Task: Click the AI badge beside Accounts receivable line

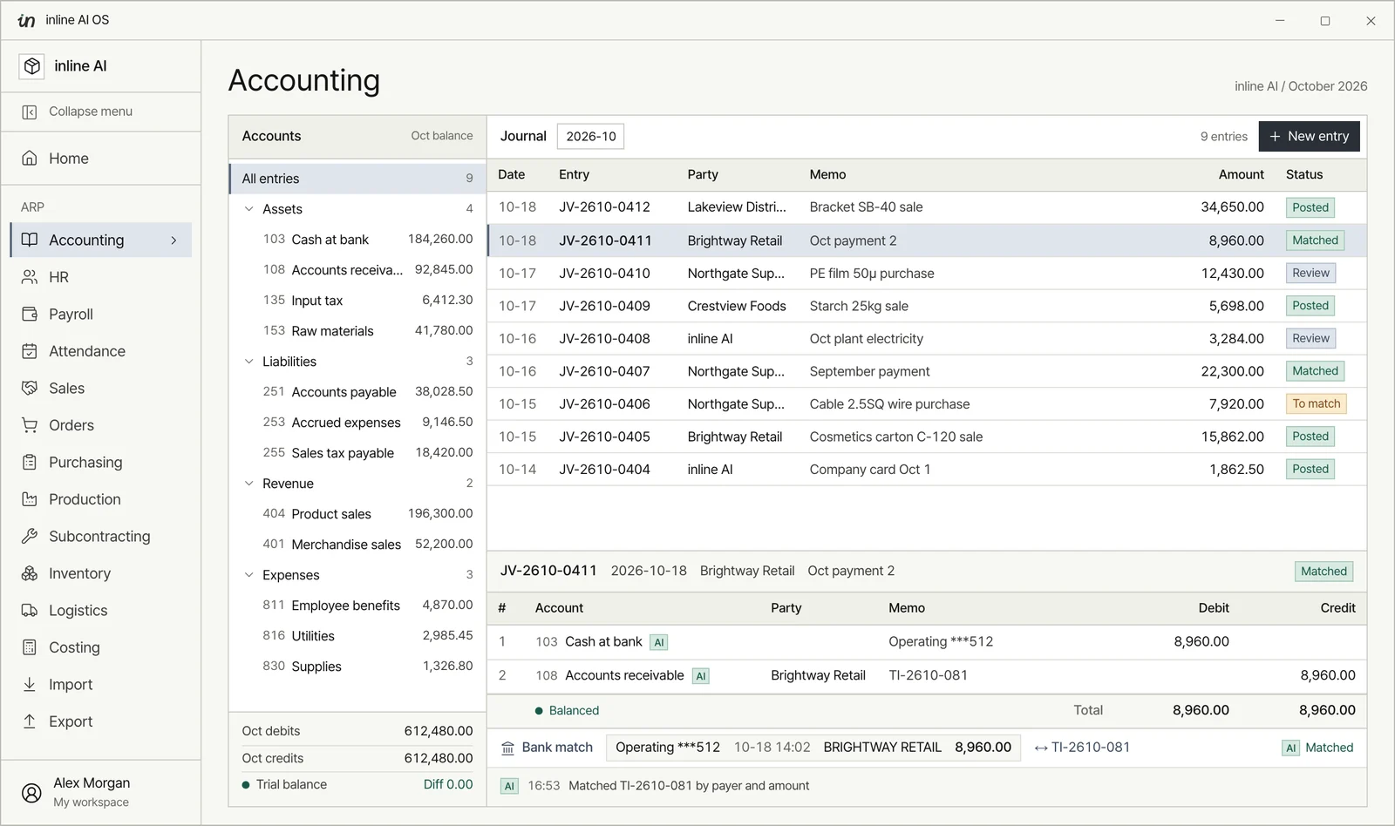Action: coord(701,676)
